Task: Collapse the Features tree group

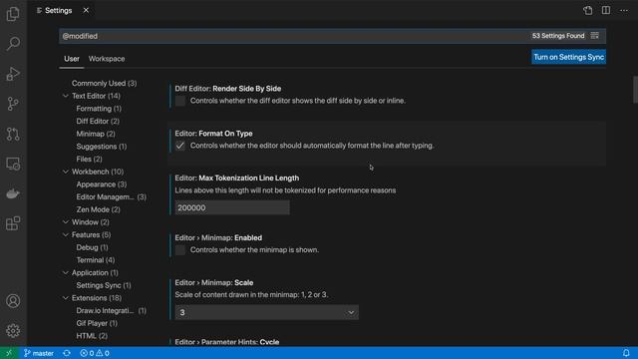Action: point(66,235)
